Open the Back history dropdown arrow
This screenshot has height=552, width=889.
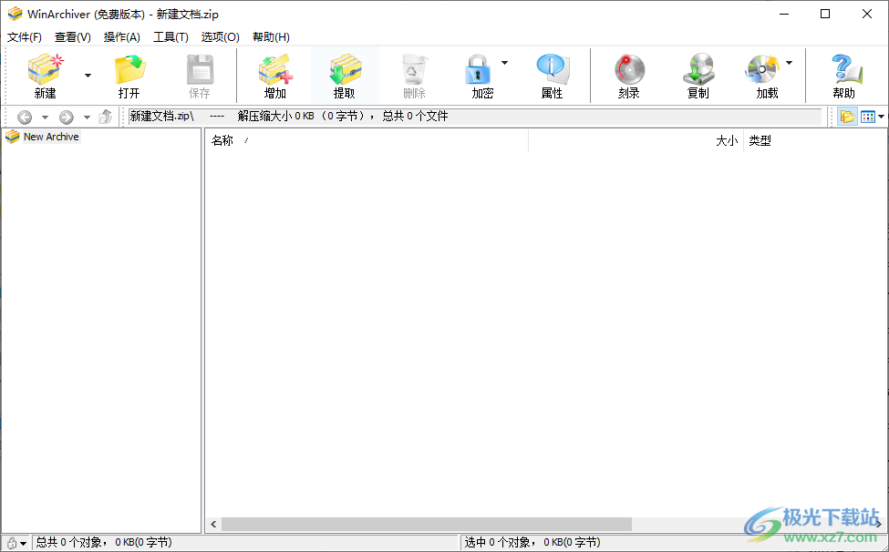pos(45,118)
